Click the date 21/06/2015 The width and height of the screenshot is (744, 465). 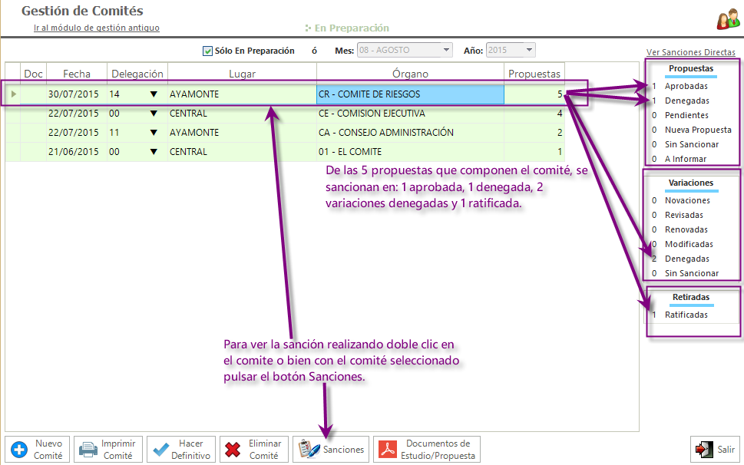point(74,152)
